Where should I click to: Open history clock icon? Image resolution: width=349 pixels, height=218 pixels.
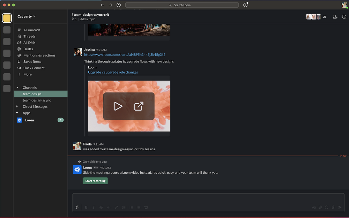(119, 5)
